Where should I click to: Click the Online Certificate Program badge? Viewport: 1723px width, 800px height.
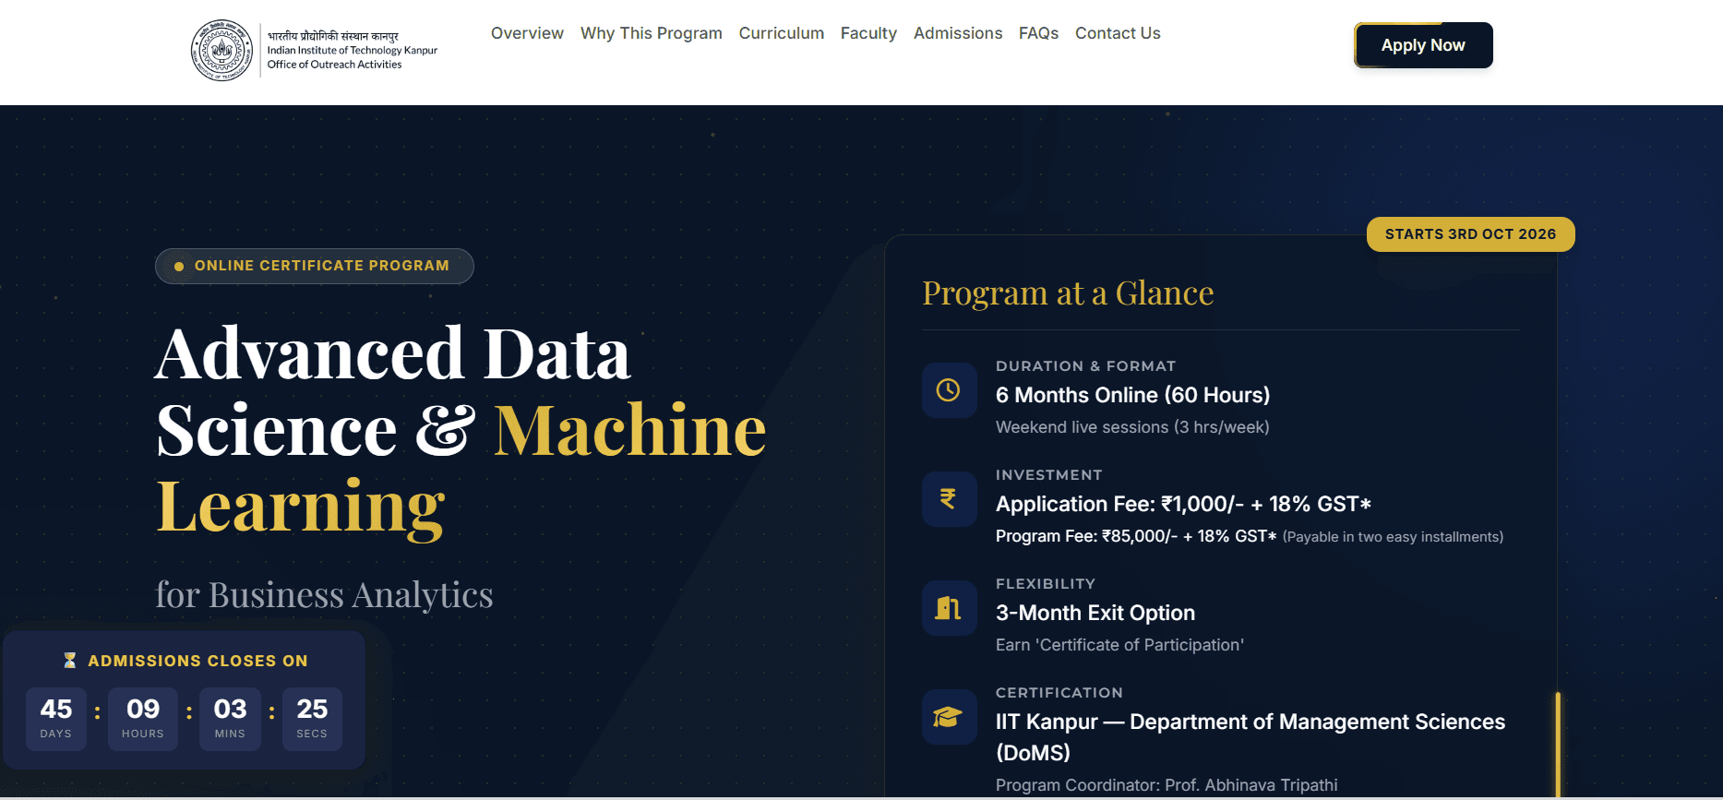pyautogui.click(x=315, y=266)
